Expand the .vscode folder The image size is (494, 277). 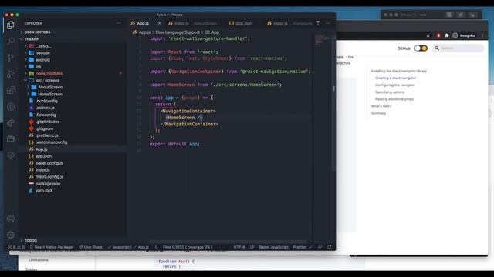point(43,53)
